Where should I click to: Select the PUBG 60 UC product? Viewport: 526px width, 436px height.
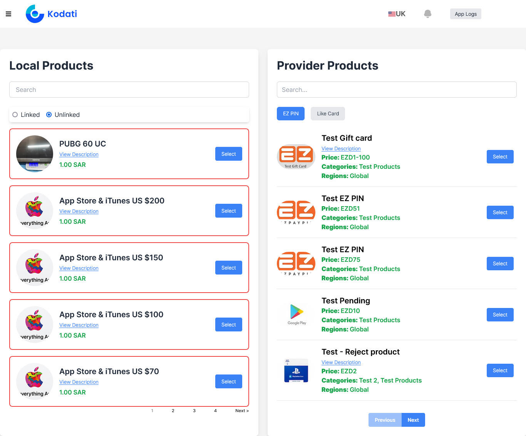(229, 154)
